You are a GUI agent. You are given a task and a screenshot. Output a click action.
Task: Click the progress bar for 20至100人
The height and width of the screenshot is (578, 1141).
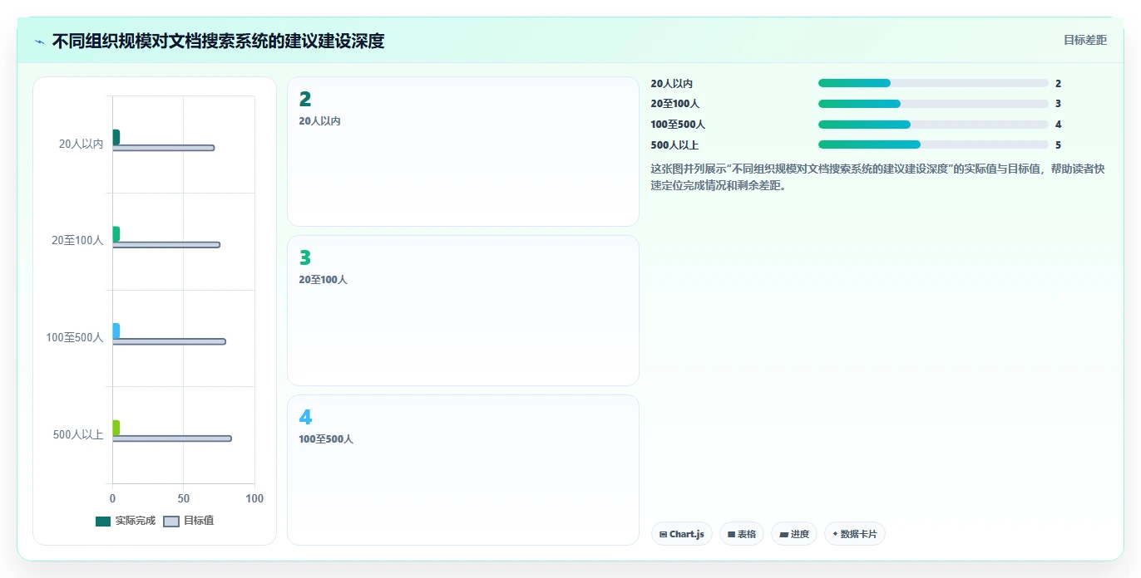point(933,104)
